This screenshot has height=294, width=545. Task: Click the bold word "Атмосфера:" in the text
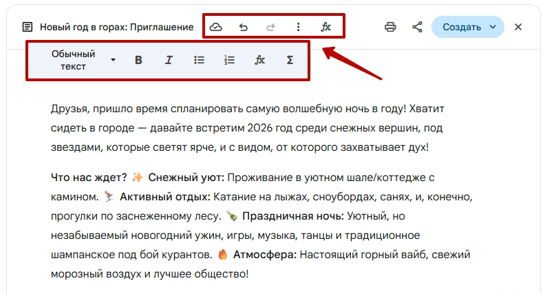[x=264, y=254]
